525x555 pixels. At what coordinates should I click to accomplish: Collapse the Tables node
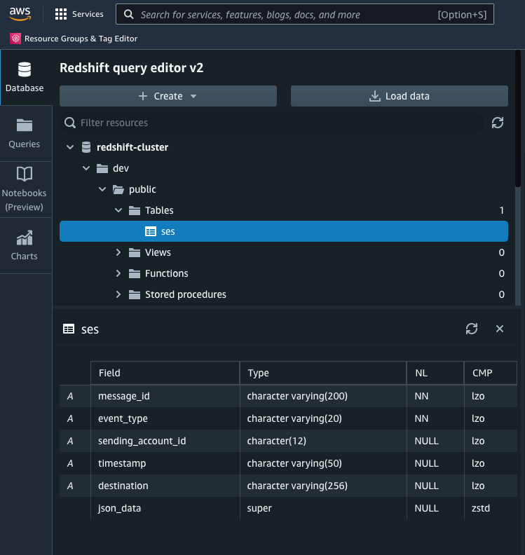[x=118, y=210]
